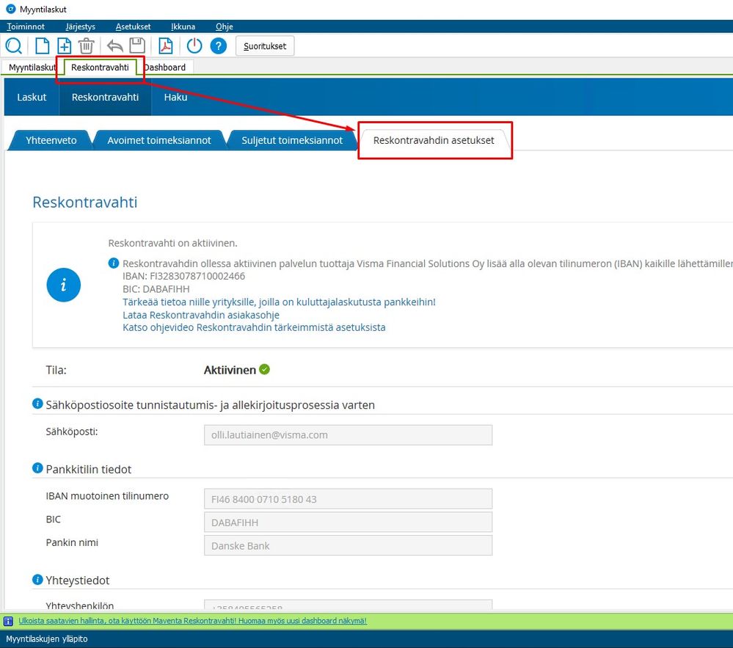Viewport: 733px width, 648px height.
Task: Click the Myyntilaskut app icon in title bar
Action: point(10,9)
